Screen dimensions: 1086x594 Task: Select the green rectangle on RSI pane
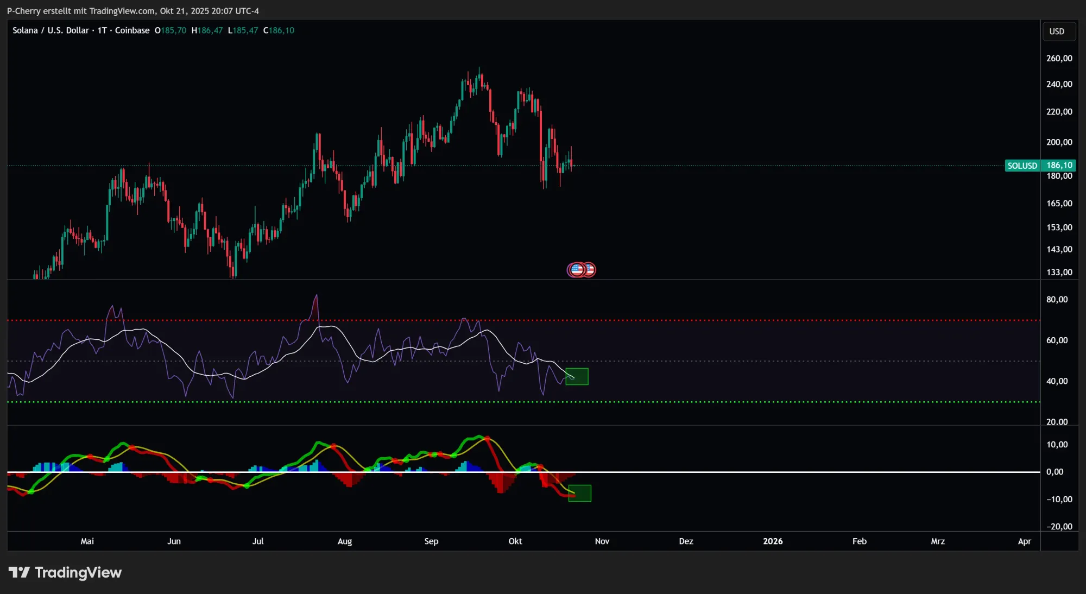click(577, 376)
